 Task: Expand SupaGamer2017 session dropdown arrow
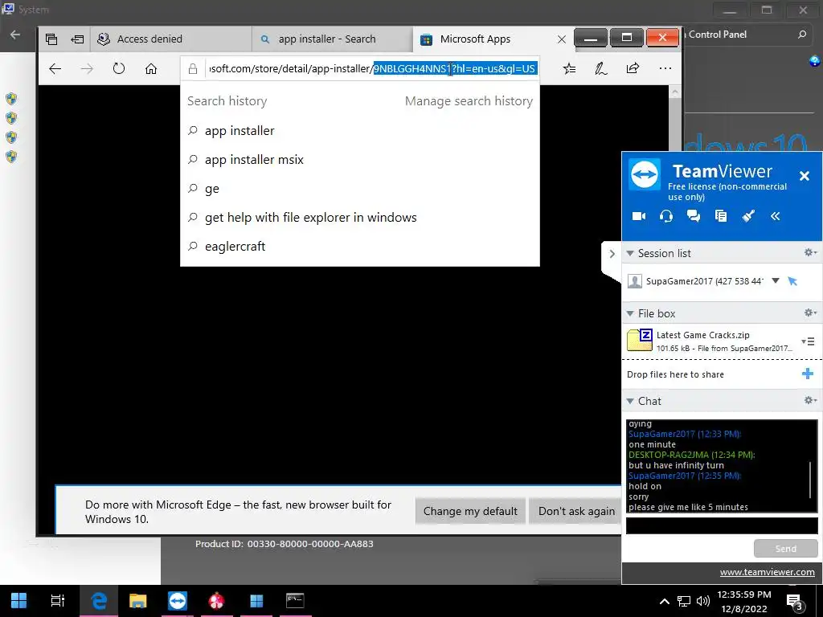pyautogui.click(x=776, y=280)
